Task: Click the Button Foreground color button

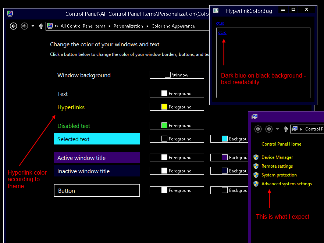Action: click(x=177, y=190)
